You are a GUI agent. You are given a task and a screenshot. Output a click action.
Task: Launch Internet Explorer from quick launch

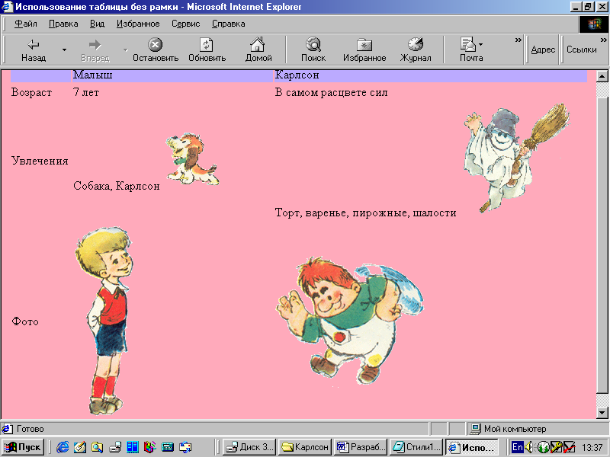63,447
